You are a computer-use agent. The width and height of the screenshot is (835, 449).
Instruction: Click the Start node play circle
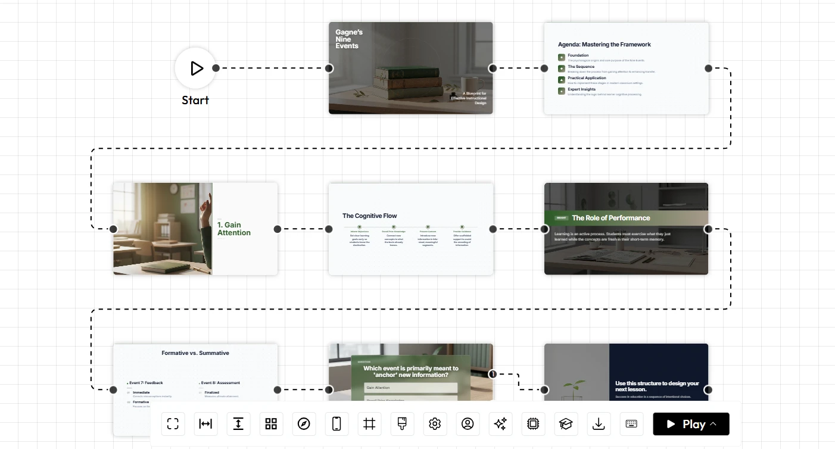[x=195, y=68]
